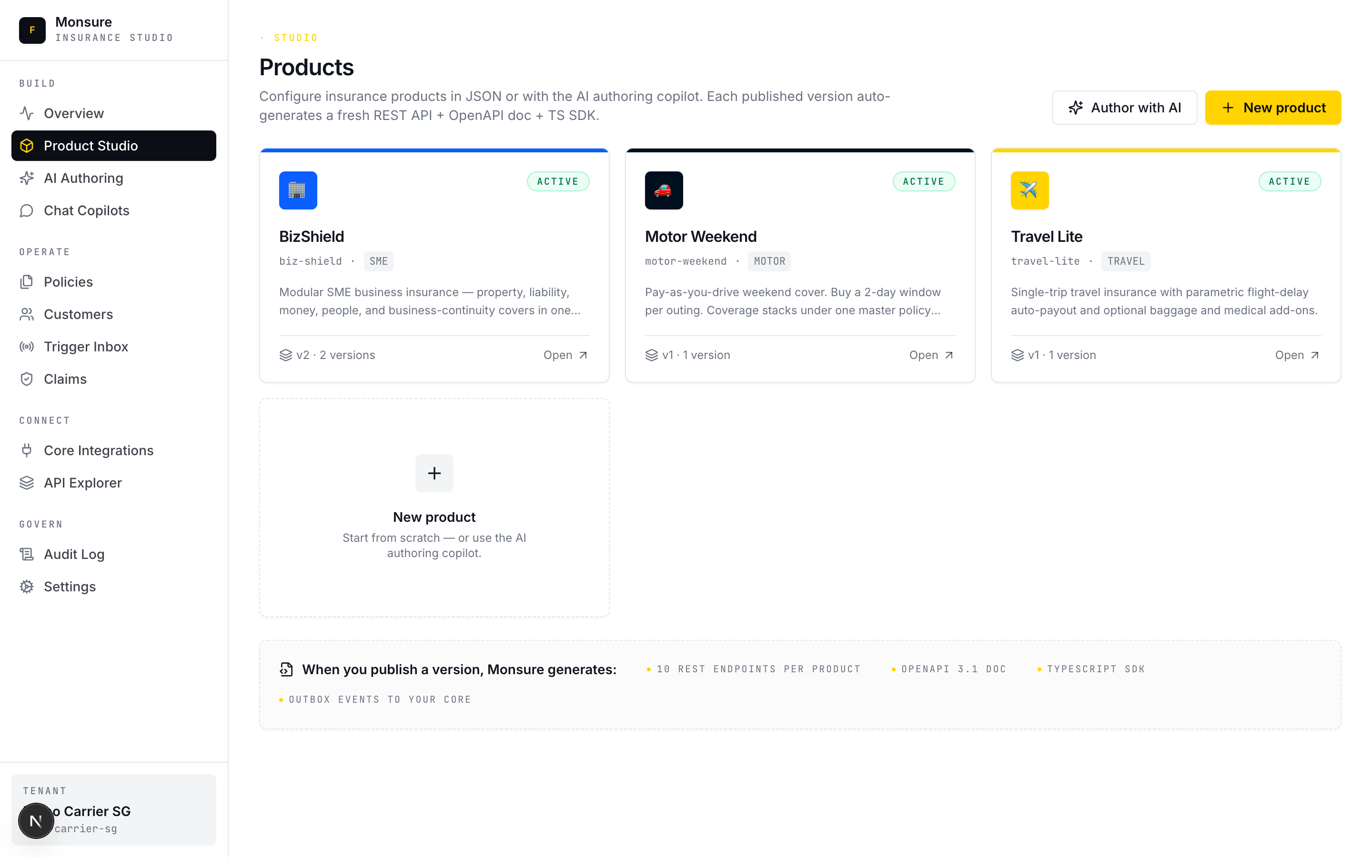Open Settings from the sidebar
This screenshot has height=857, width=1372.
tap(70, 586)
